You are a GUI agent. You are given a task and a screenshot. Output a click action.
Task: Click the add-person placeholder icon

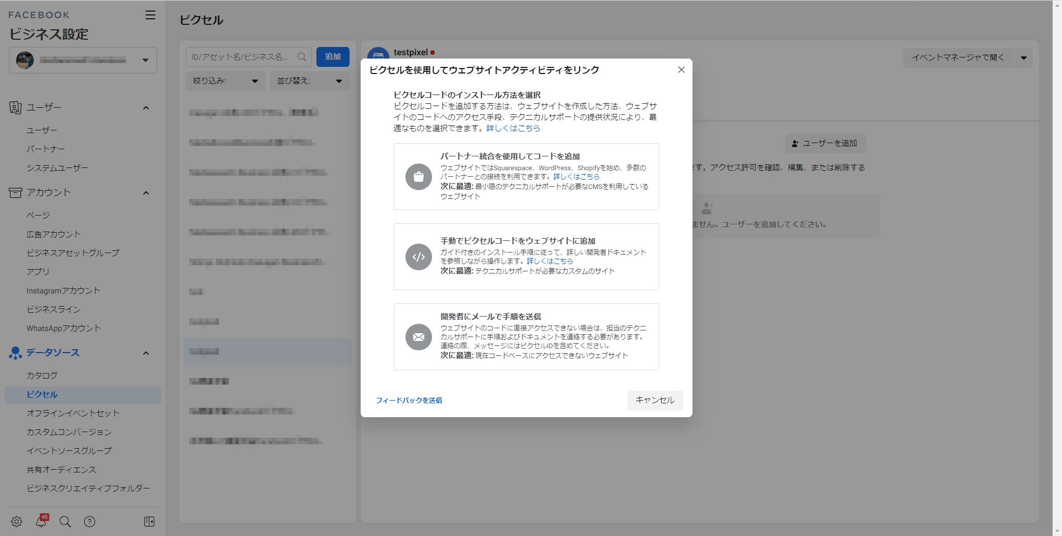707,208
